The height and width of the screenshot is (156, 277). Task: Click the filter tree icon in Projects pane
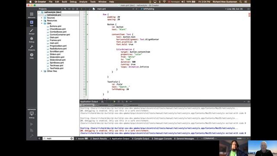(65, 9)
